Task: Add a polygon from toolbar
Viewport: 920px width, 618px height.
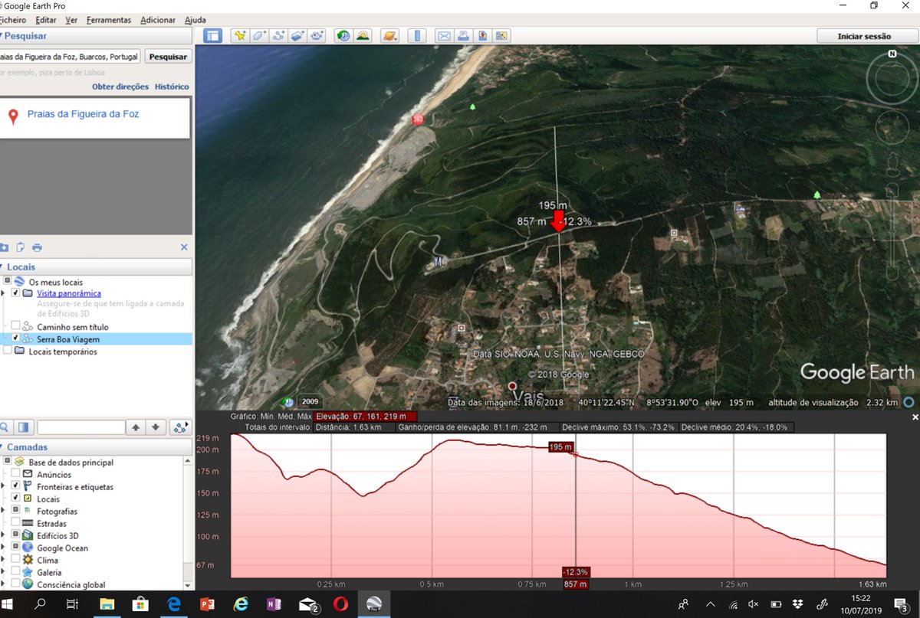Action: (x=259, y=35)
